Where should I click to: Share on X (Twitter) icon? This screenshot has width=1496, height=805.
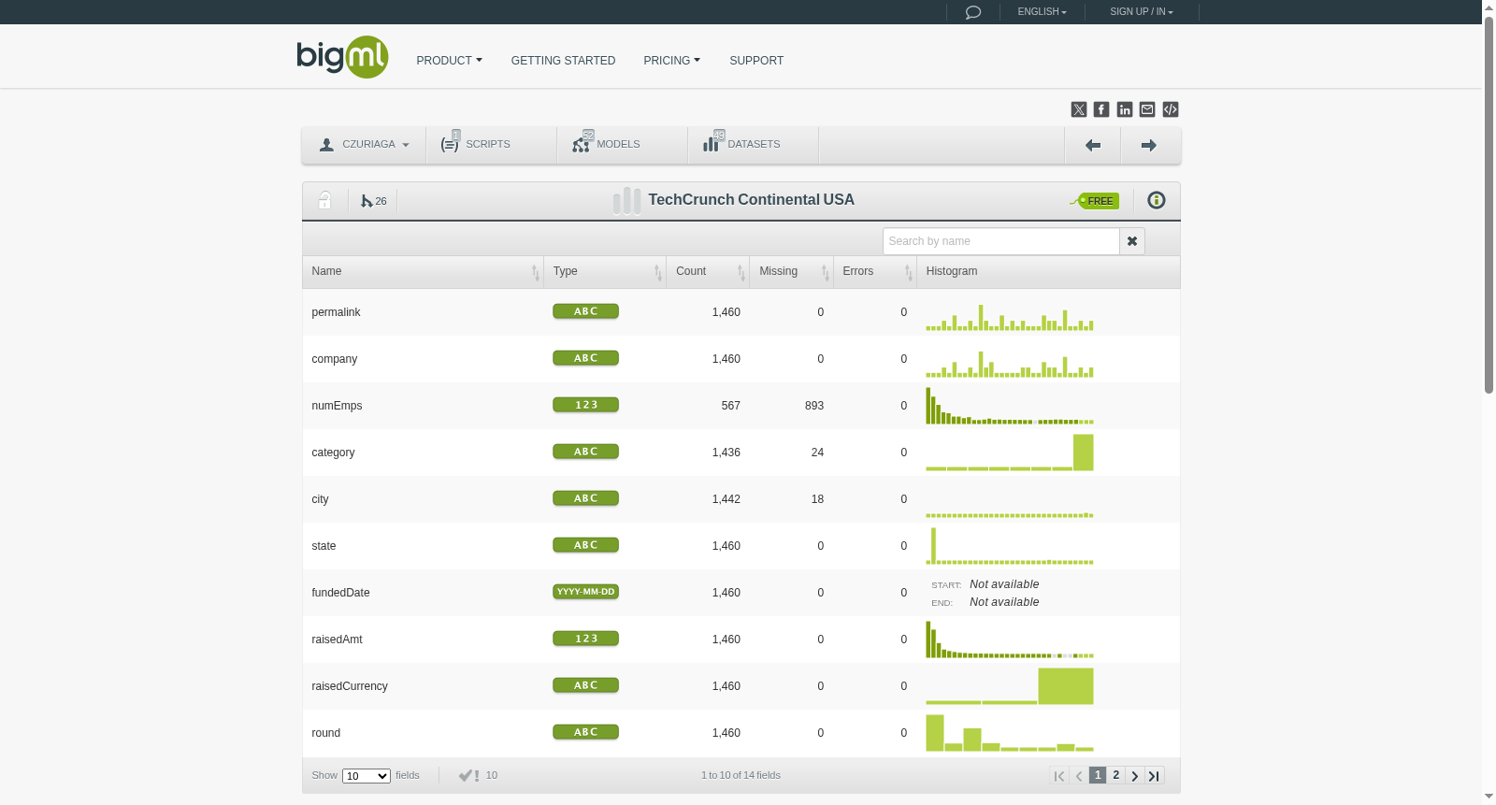(x=1079, y=109)
